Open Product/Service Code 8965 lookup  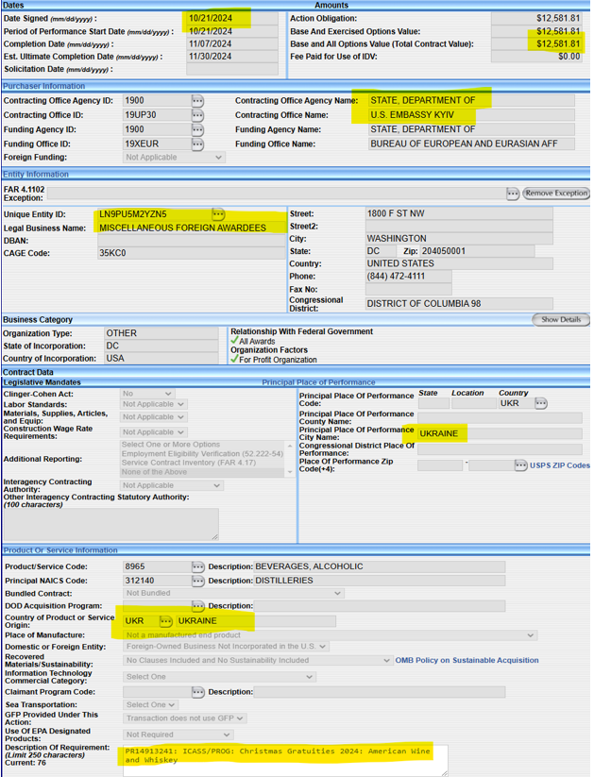click(x=197, y=566)
